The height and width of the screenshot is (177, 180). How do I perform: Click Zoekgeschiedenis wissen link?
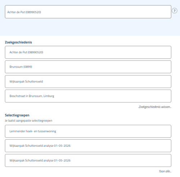point(155,107)
